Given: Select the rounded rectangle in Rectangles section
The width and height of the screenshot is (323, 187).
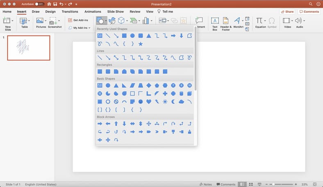Looking at the screenshot, I should coord(108,72).
